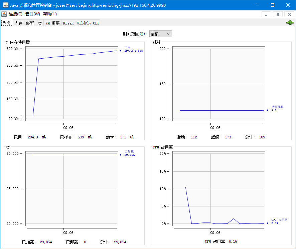Minimize the internal connection window
Screen dimensions: 296x249
pos(266,14)
